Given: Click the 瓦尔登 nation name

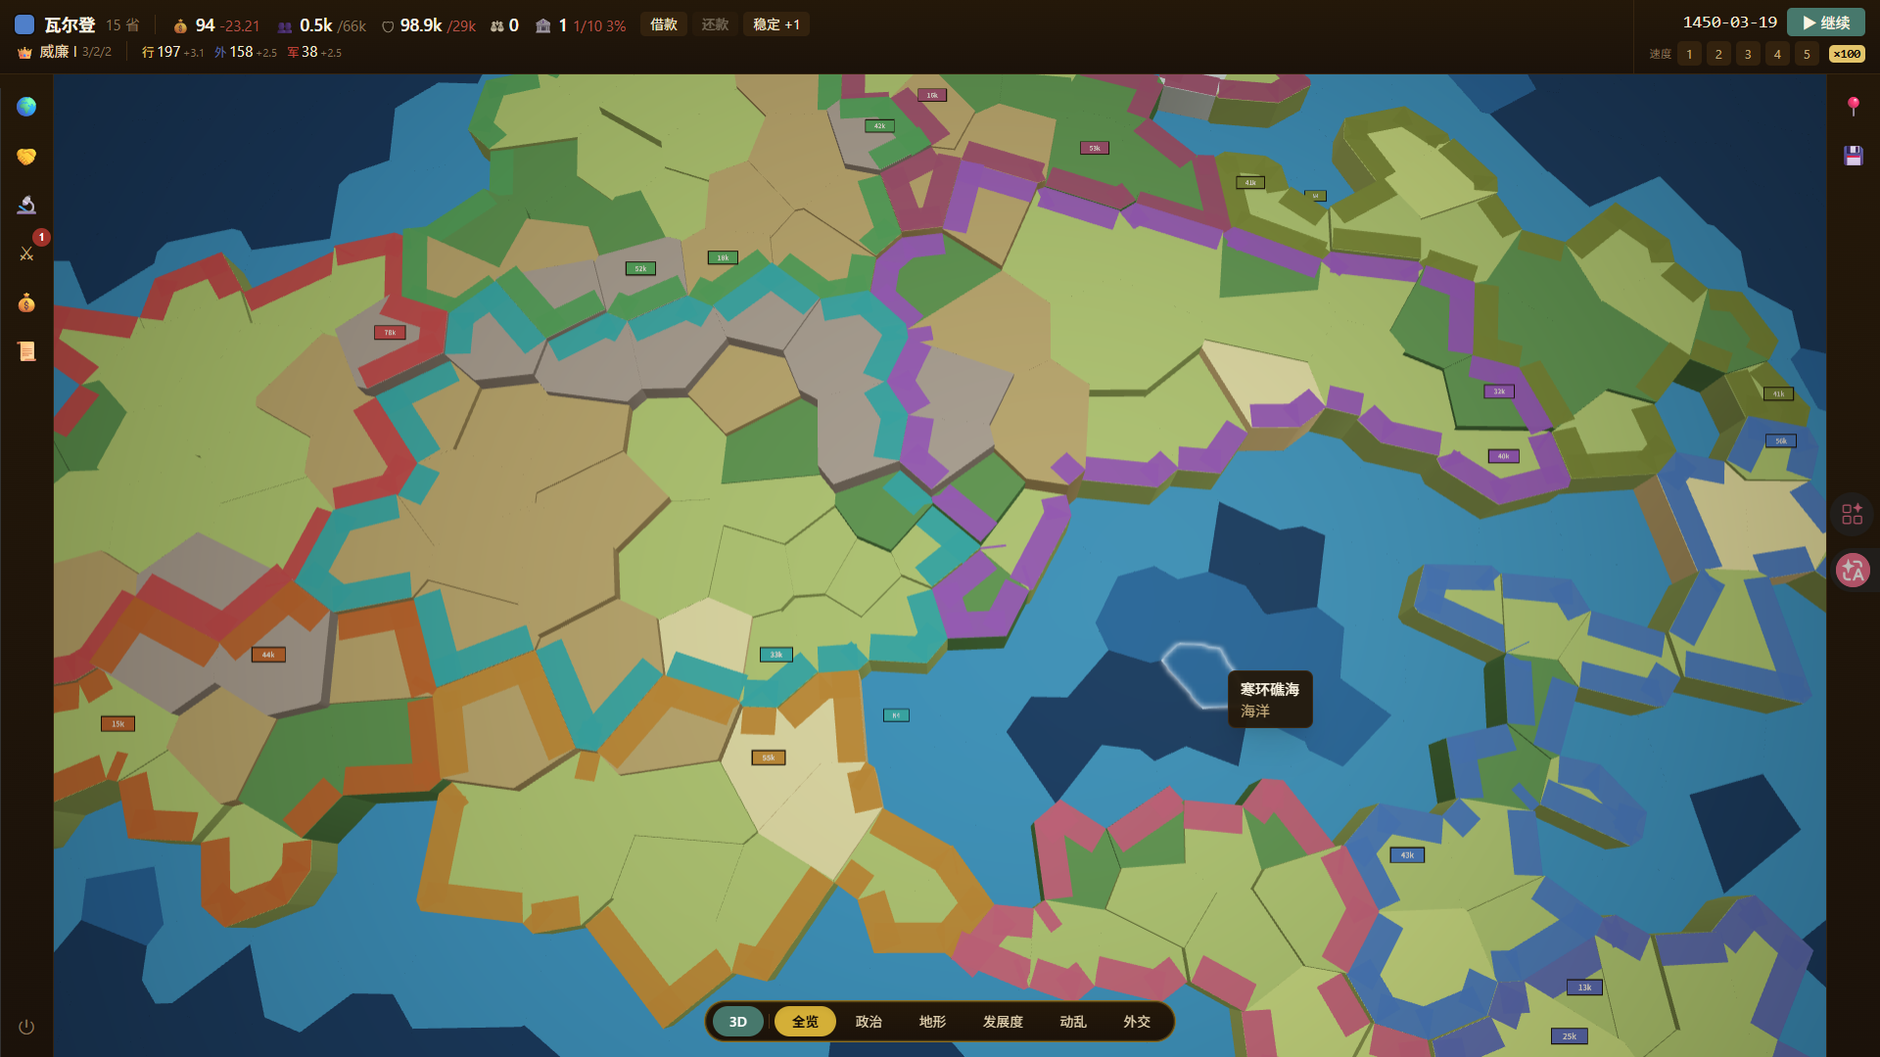Looking at the screenshot, I should pyautogui.click(x=70, y=25).
